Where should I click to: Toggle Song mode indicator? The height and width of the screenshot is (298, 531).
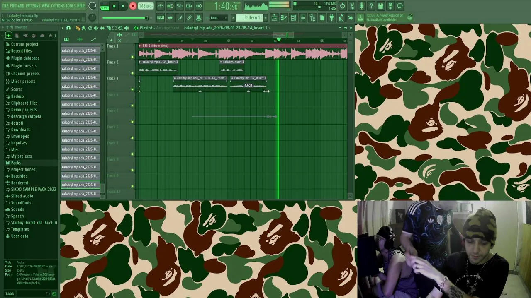click(105, 8)
